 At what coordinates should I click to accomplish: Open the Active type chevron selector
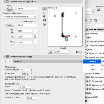[32, 74]
